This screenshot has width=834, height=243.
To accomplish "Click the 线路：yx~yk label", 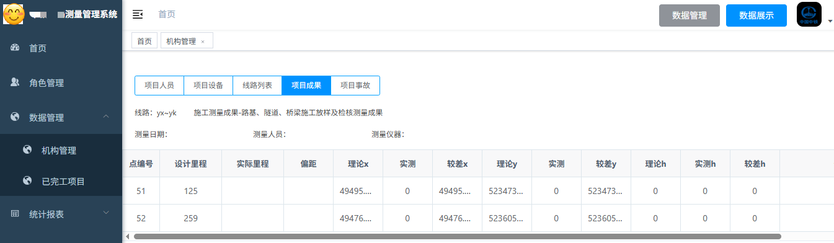I will click(156, 113).
